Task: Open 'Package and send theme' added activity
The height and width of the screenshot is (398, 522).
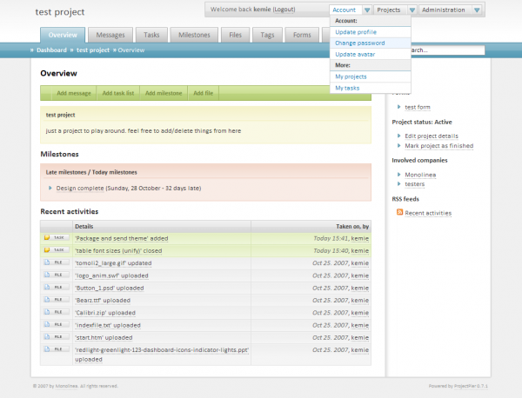Action: 122,238
